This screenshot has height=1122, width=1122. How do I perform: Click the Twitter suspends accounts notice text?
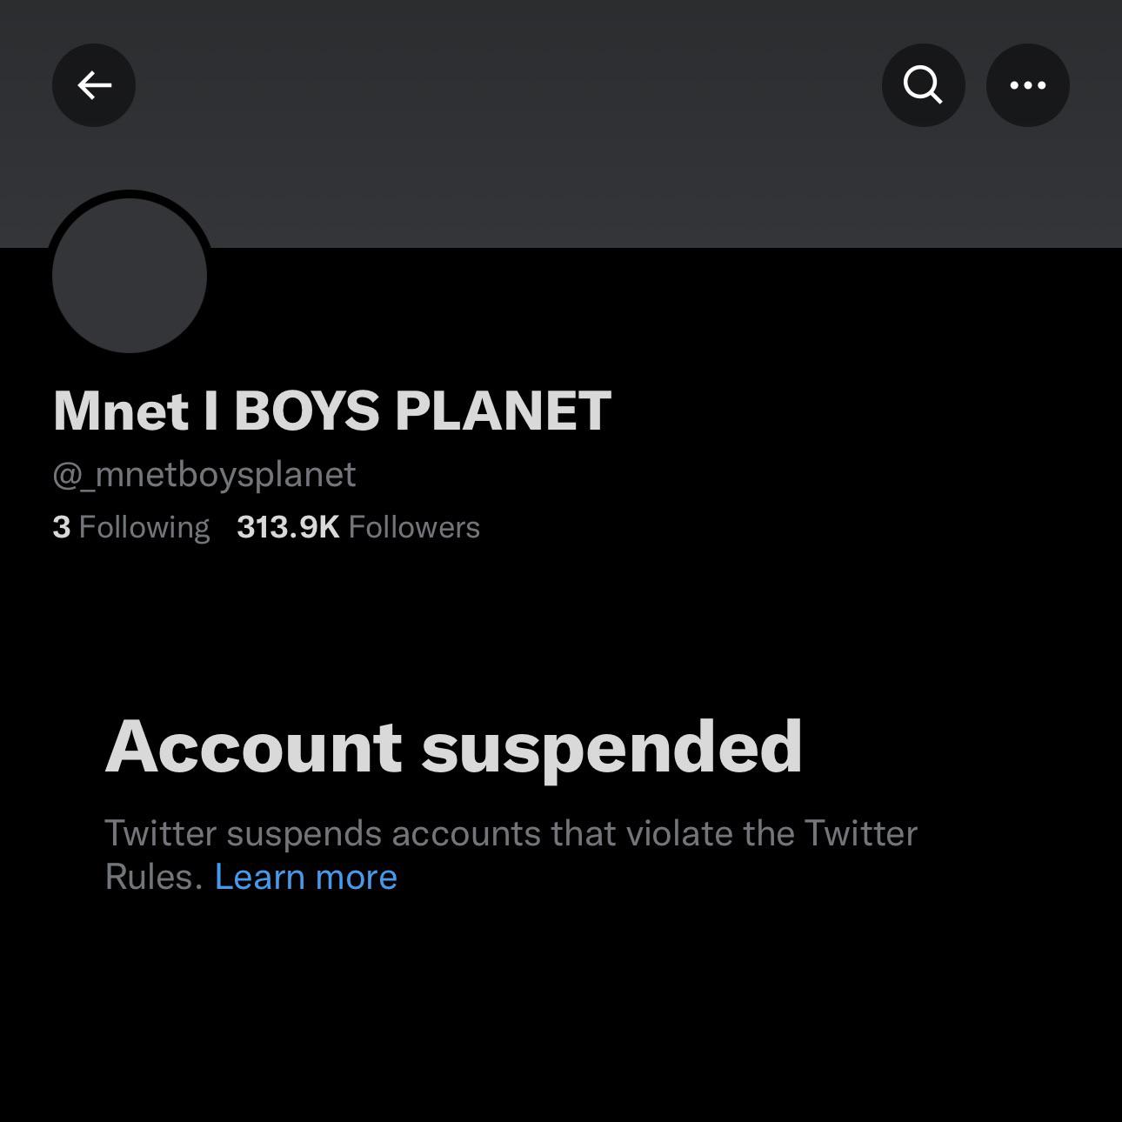point(511,833)
